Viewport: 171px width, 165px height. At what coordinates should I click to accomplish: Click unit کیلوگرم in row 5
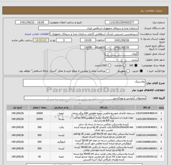61,142
